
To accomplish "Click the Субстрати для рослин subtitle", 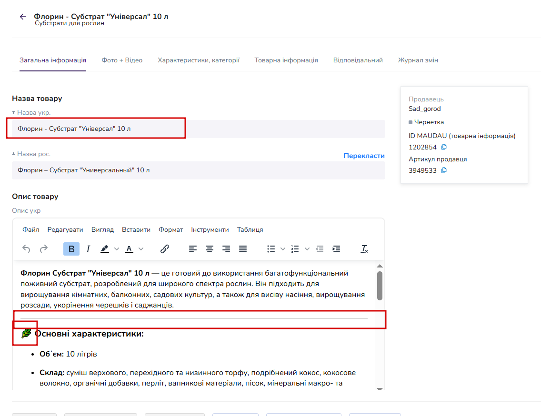I will [x=70, y=23].
